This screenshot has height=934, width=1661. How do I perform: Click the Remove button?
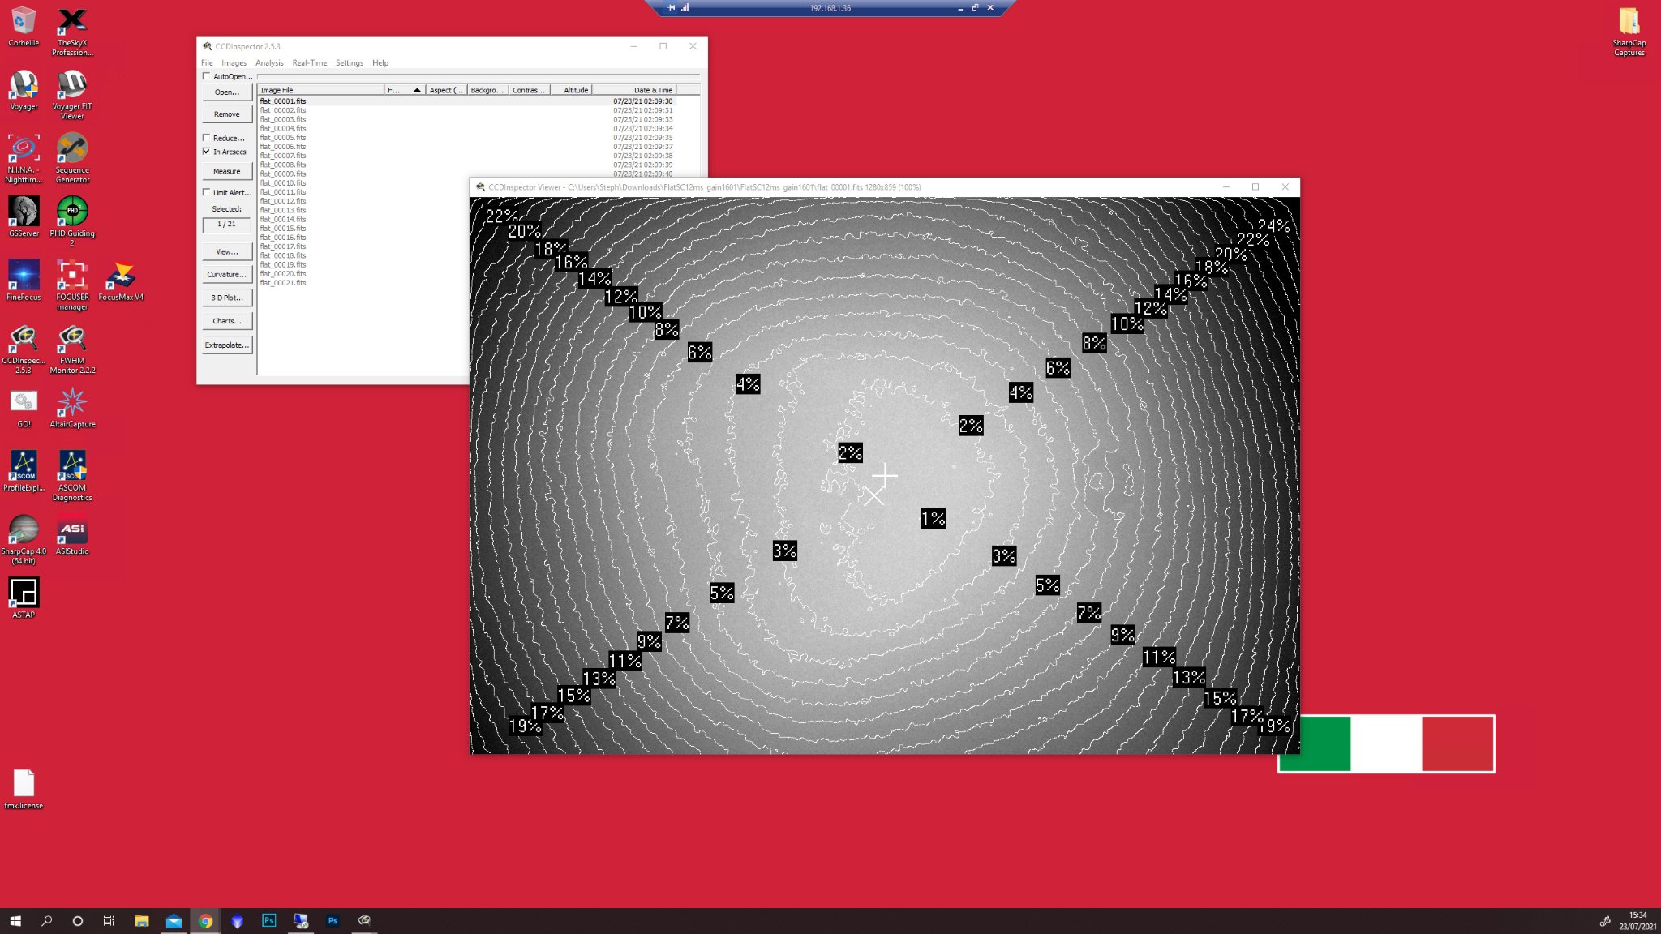[227, 114]
